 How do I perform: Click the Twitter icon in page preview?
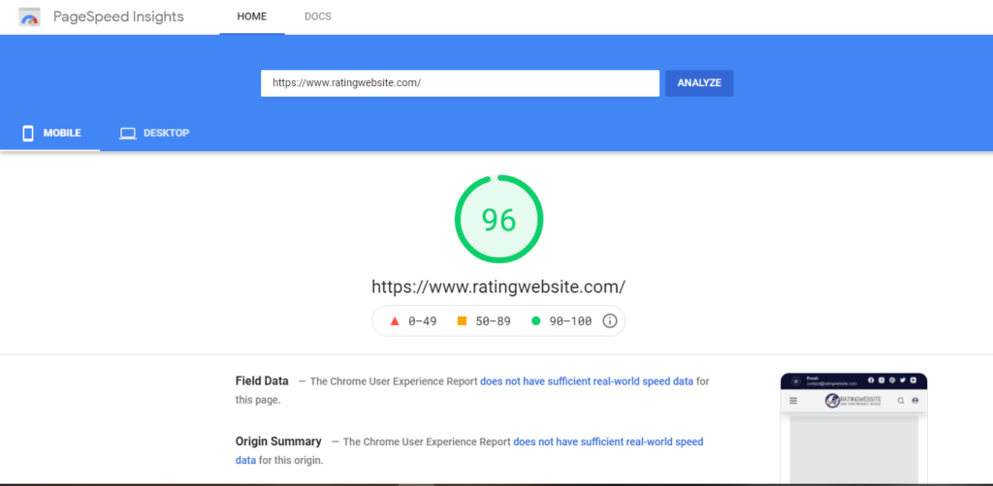point(901,380)
